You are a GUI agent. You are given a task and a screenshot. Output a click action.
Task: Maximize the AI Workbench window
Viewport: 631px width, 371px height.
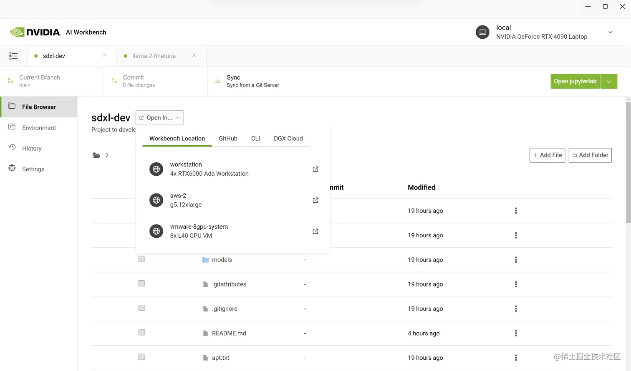pos(605,6)
